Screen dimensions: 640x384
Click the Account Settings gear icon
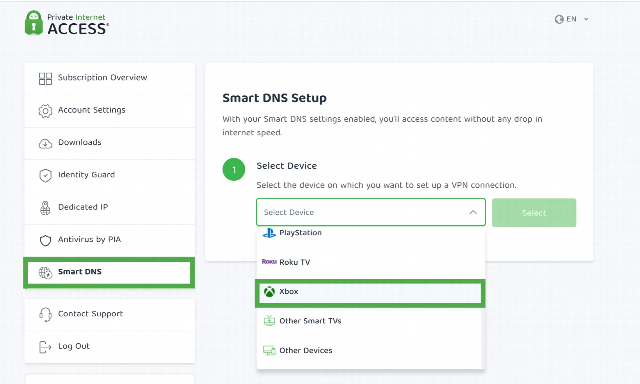tap(45, 111)
